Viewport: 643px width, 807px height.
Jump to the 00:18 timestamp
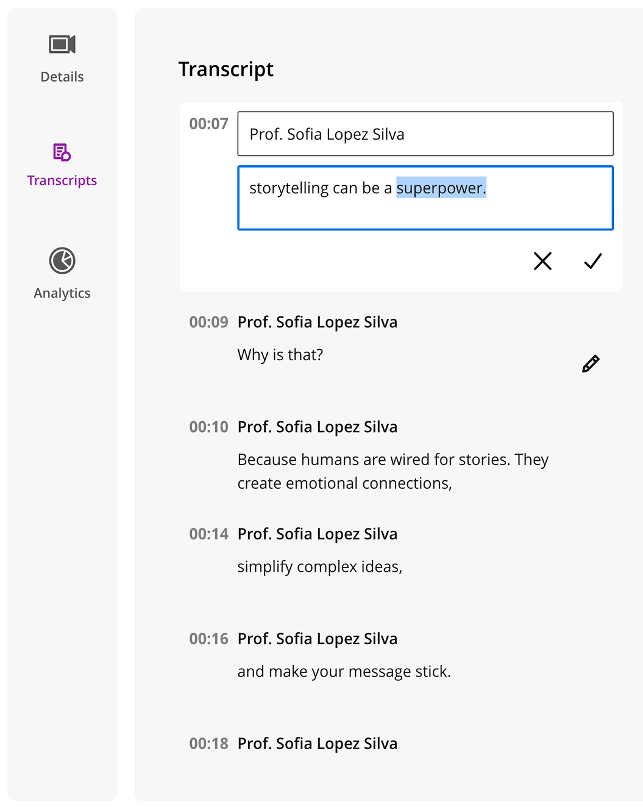pos(208,744)
